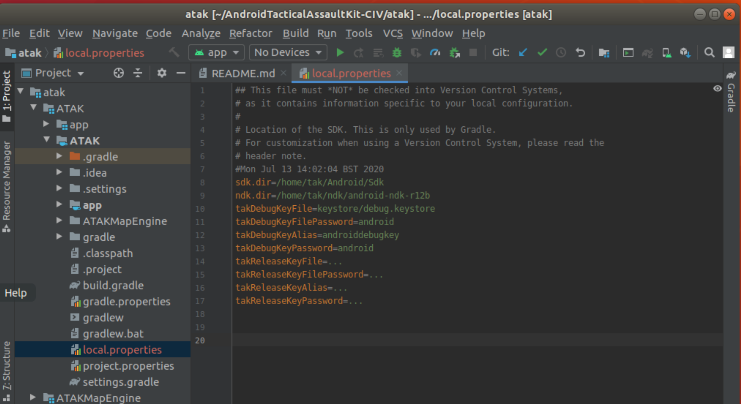Expand the ATAKMapEngine folder under ATAK

tap(59, 220)
